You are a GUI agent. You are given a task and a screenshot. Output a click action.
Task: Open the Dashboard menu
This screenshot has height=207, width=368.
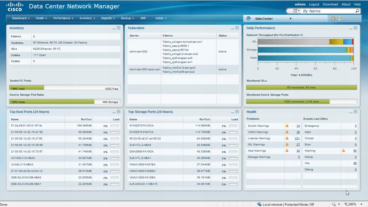point(21,18)
